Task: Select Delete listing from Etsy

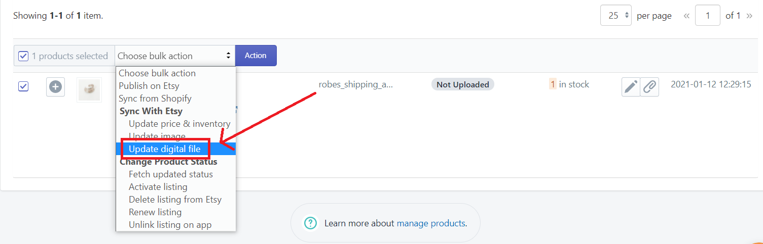Action: point(175,200)
